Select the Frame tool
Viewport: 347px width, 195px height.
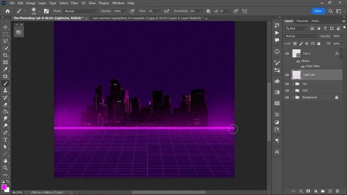click(5, 62)
